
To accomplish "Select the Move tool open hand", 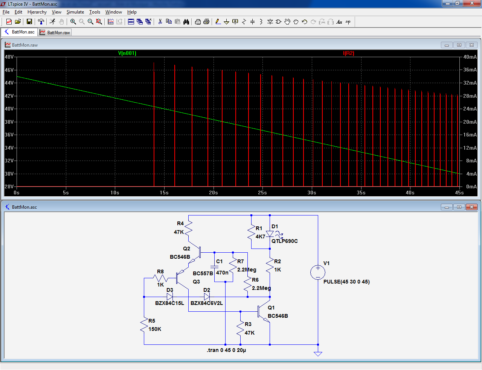I will pos(287,22).
